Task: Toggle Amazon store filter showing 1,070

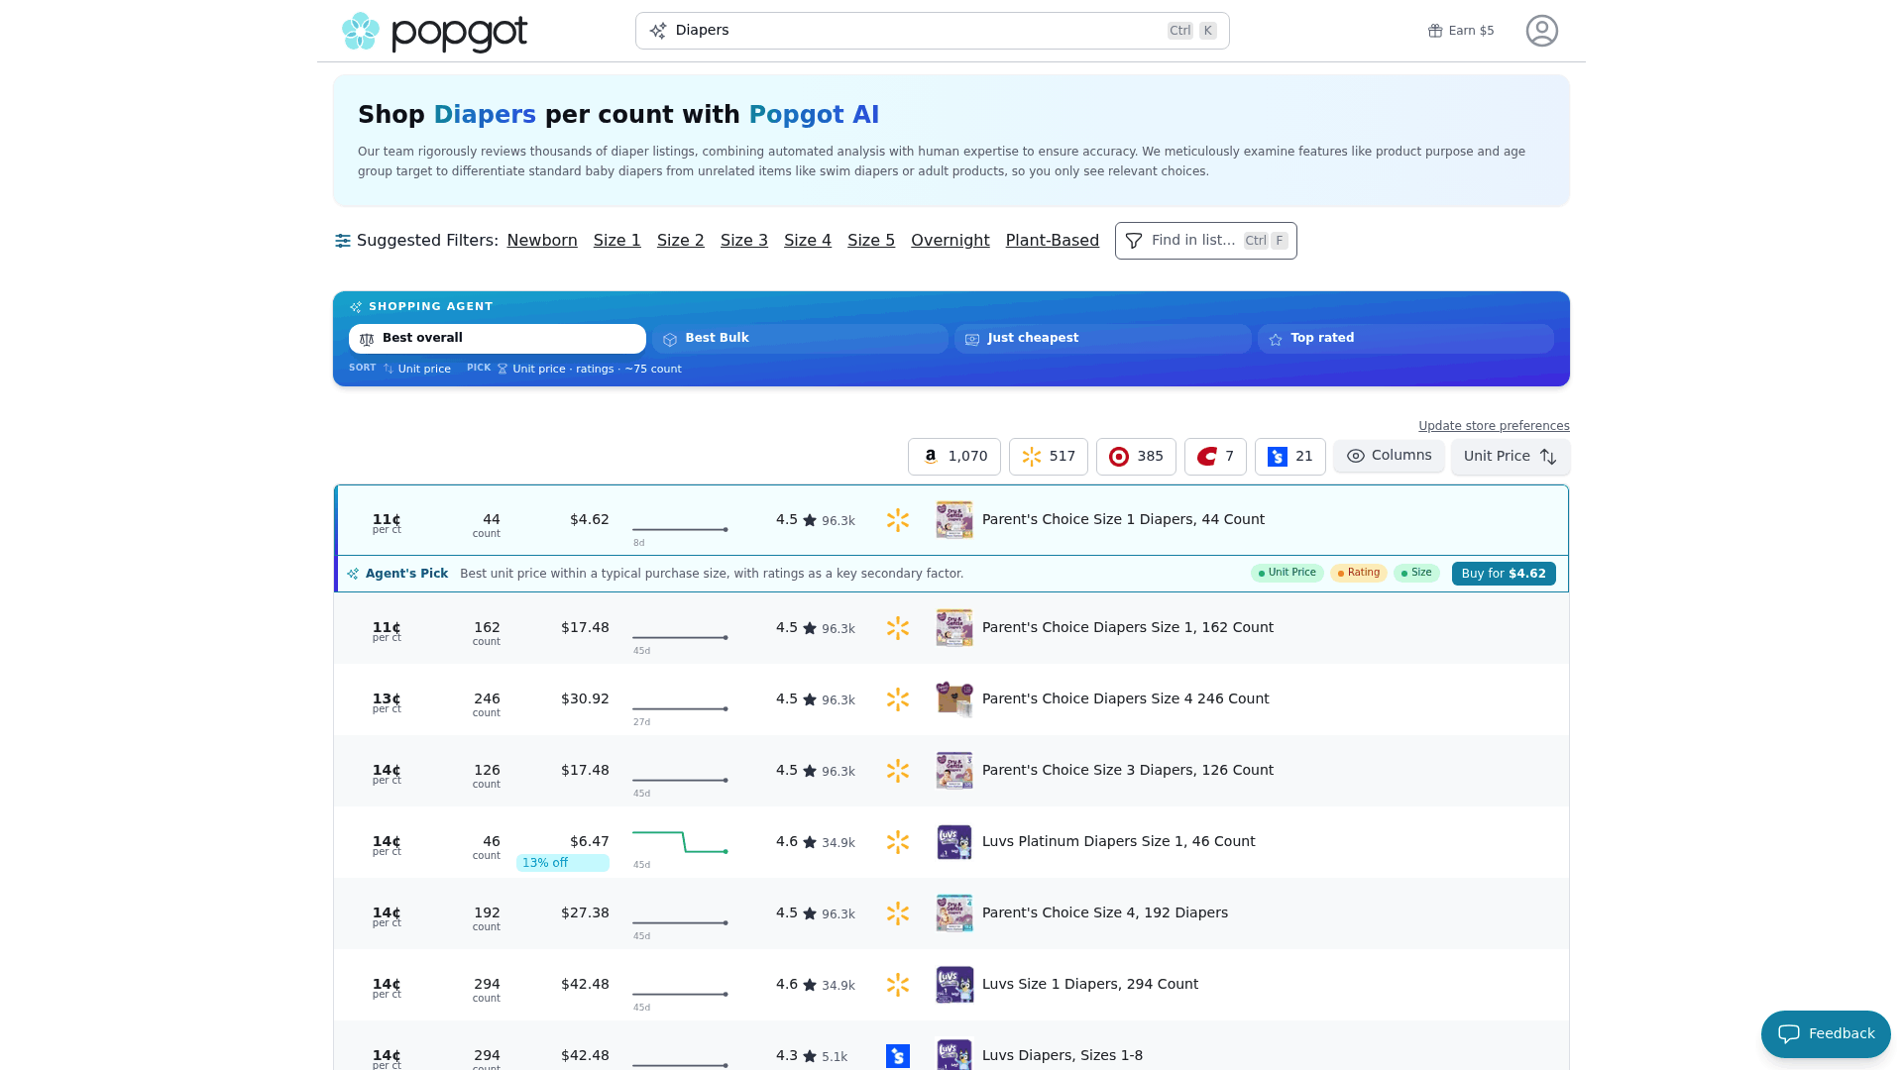Action: [954, 457]
